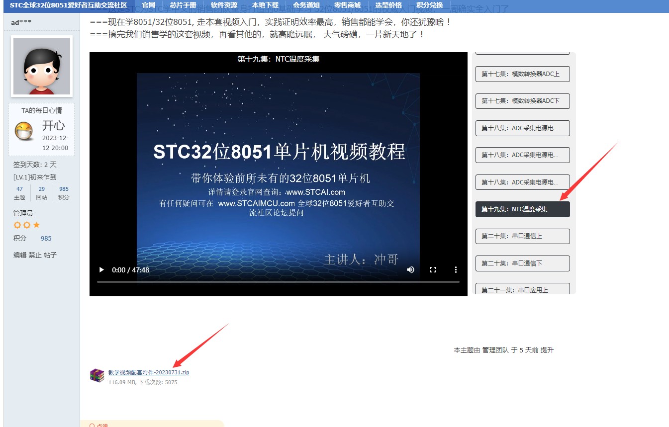Image resolution: width=669 pixels, height=427 pixels.
Task: Click the [LV.1]初来乍到 level text
Action: tap(35, 177)
